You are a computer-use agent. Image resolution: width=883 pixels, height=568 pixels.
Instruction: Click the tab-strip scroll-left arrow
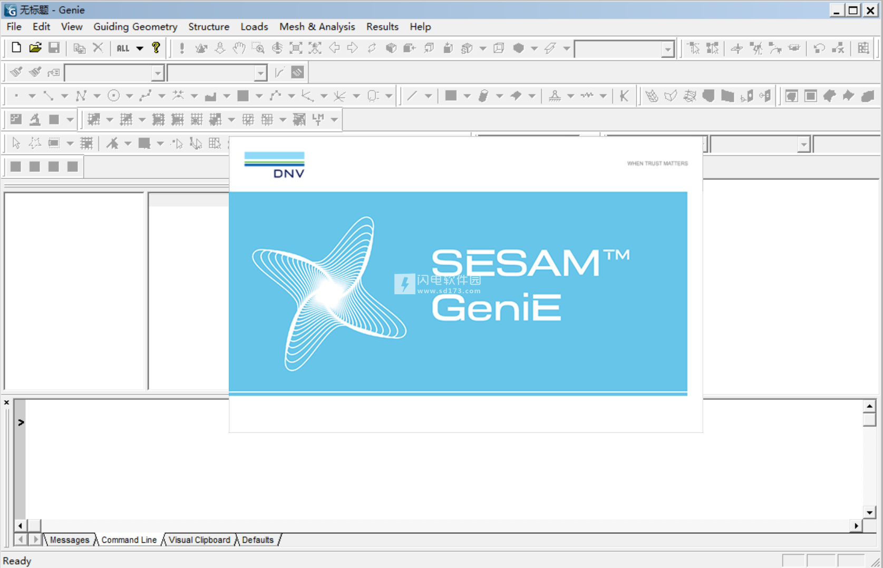pos(21,540)
